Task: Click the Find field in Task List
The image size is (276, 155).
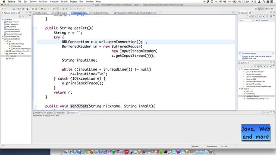Action: (245, 20)
